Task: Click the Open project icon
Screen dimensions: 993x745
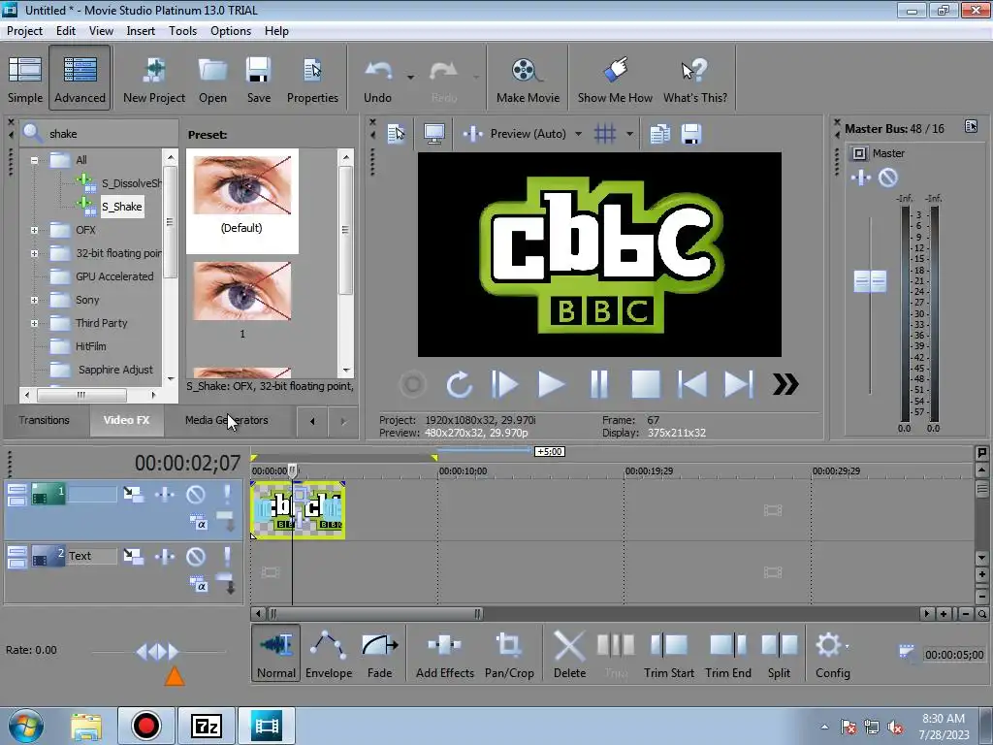Action: tap(212, 80)
